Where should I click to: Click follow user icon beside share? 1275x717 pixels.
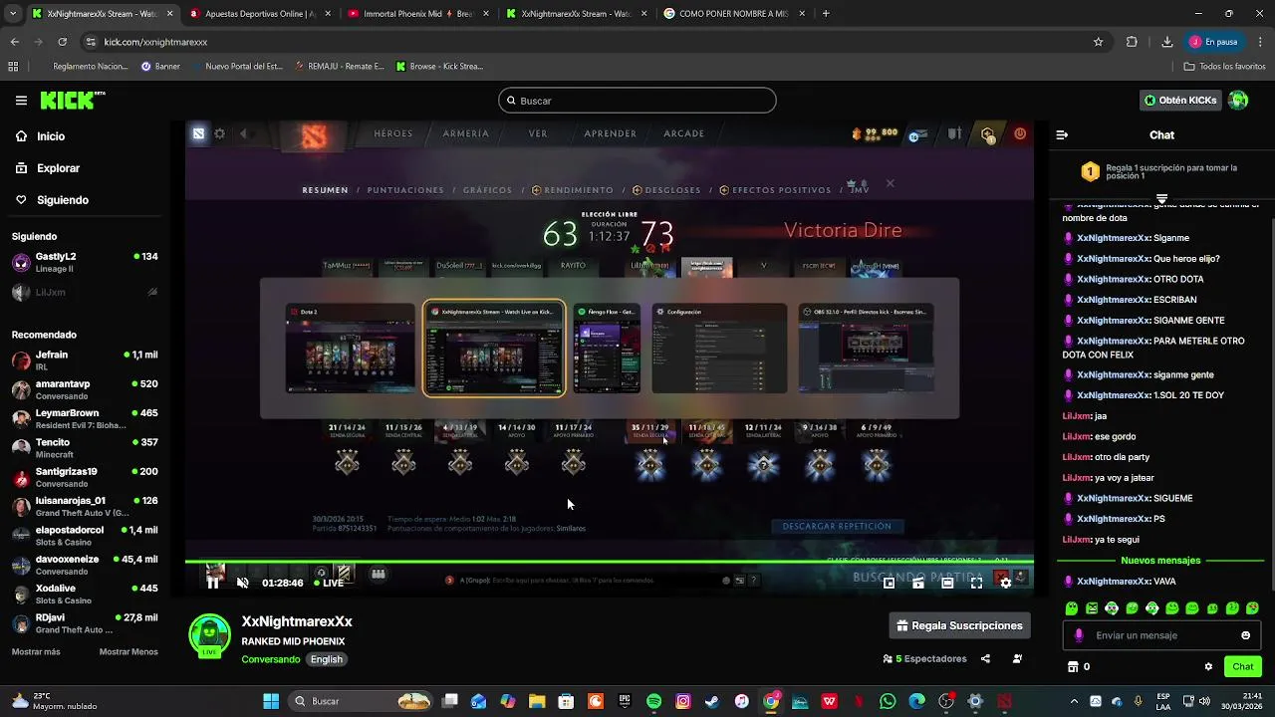coord(1017,658)
